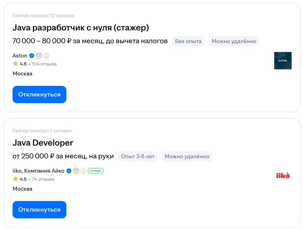This screenshot has height=229, width=303.
Task: Click the star rating icon for iiko
Action: point(15,179)
